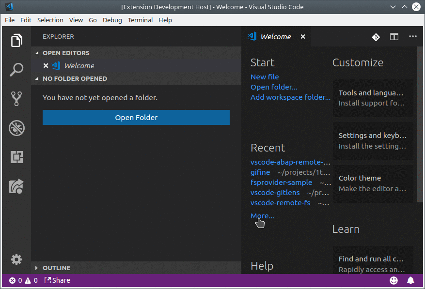This screenshot has width=425, height=289.
Task: Open the feedback smiley icon
Action: [394, 280]
